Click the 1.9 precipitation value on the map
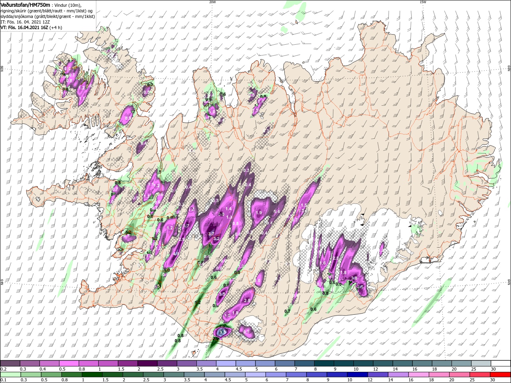The width and height of the screenshot is (511, 383). coord(258,213)
